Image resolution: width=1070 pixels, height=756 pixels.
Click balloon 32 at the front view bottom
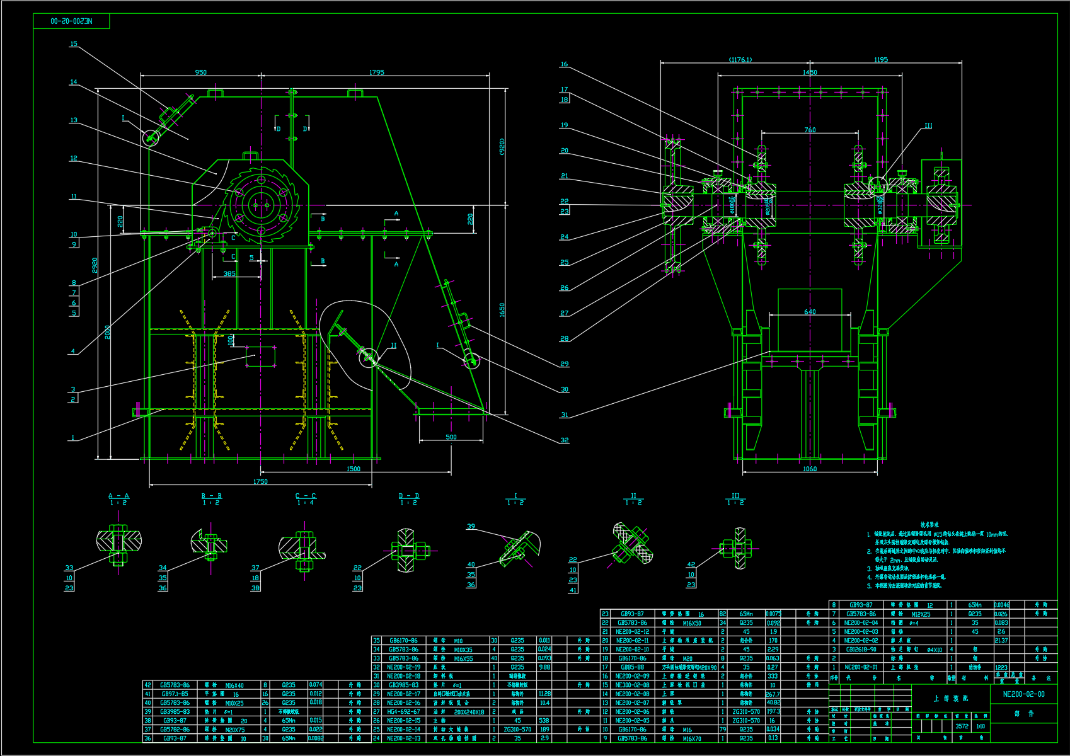[x=563, y=441]
